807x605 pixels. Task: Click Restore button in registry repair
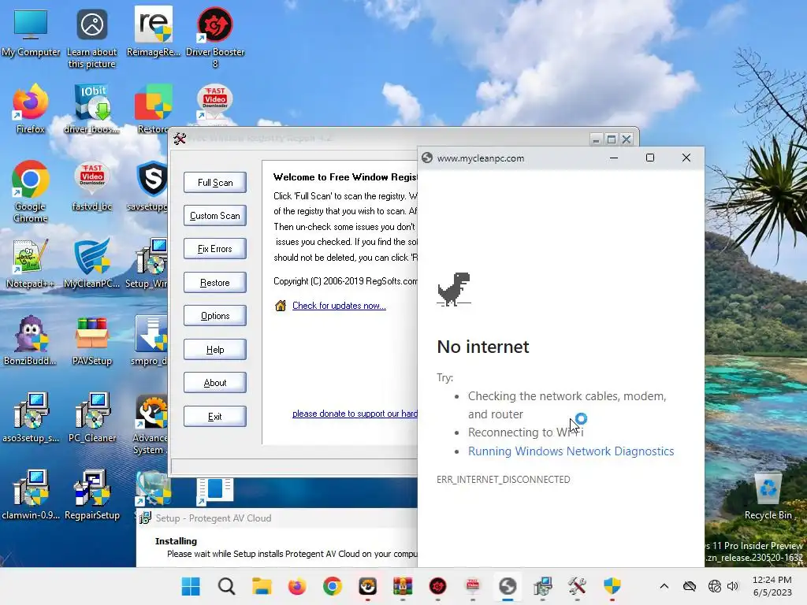pos(215,283)
